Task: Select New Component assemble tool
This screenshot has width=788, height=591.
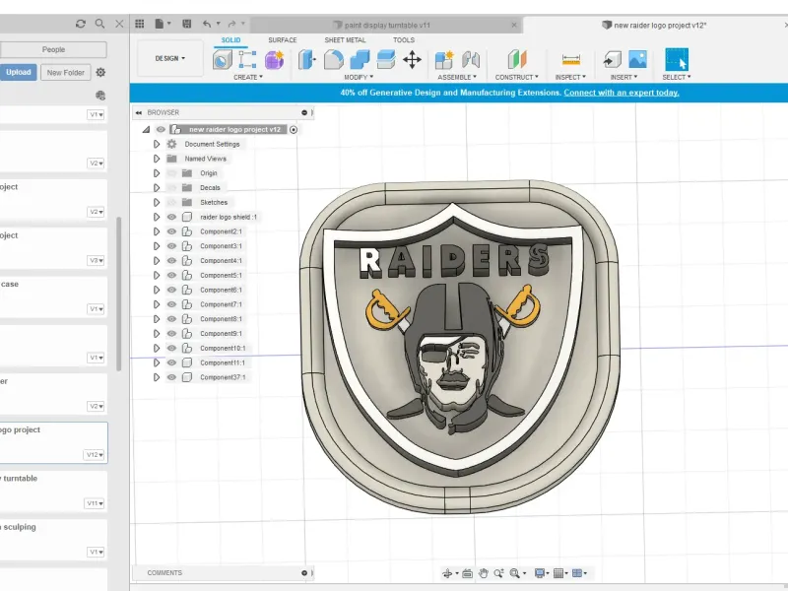Action: (x=444, y=60)
